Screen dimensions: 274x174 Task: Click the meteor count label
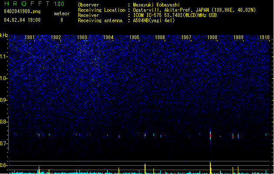tap(62, 13)
